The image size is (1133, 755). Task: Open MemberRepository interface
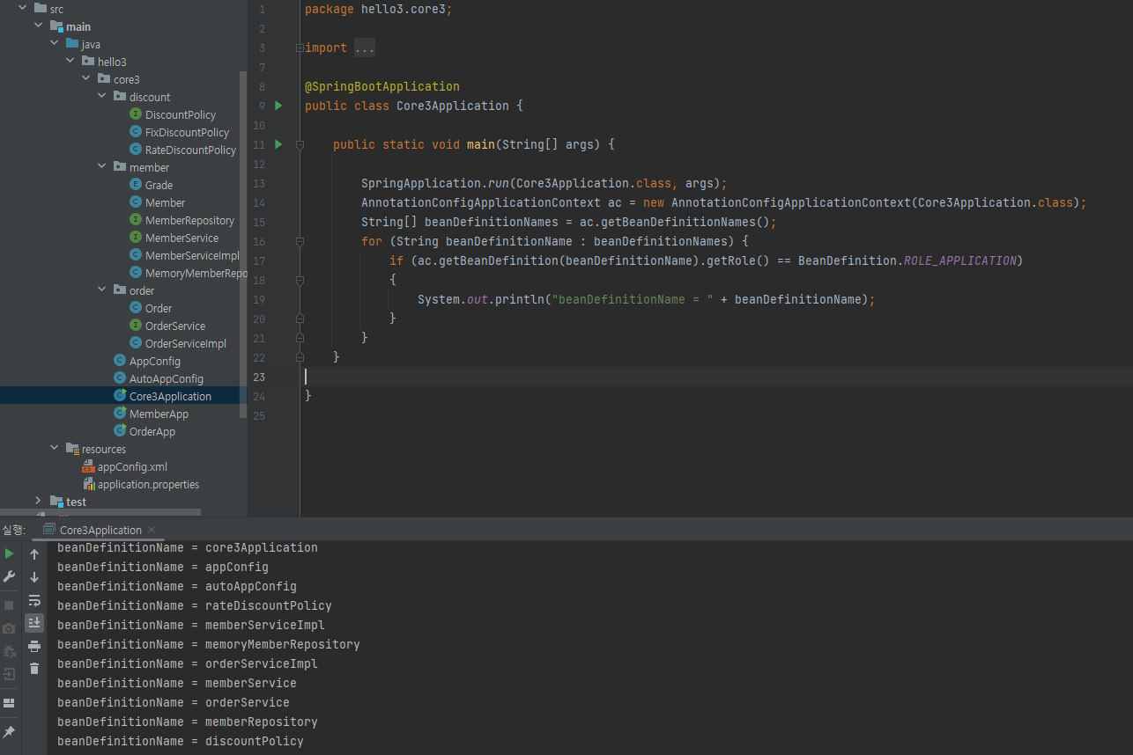click(x=190, y=220)
